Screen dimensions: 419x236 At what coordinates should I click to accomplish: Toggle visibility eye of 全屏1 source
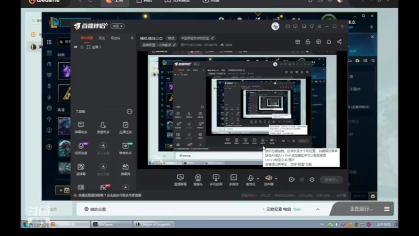[75, 47]
